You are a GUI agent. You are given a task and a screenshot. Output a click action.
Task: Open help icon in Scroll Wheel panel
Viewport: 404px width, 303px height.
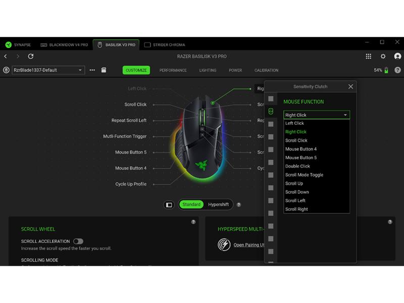[x=193, y=222]
